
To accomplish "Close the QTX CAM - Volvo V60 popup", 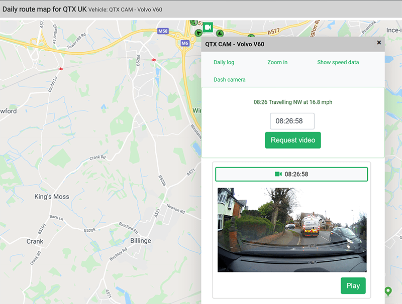I will coord(379,43).
